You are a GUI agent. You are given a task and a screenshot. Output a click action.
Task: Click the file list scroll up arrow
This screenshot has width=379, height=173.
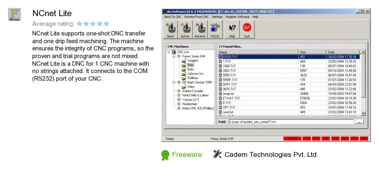tap(363, 52)
